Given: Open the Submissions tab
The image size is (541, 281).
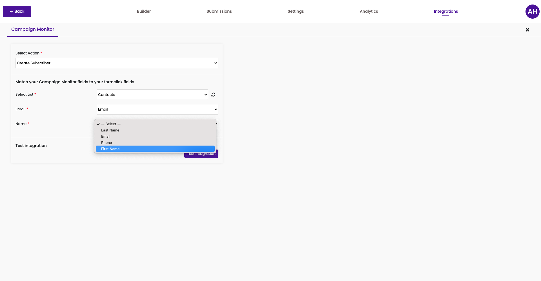Looking at the screenshot, I should [x=219, y=11].
